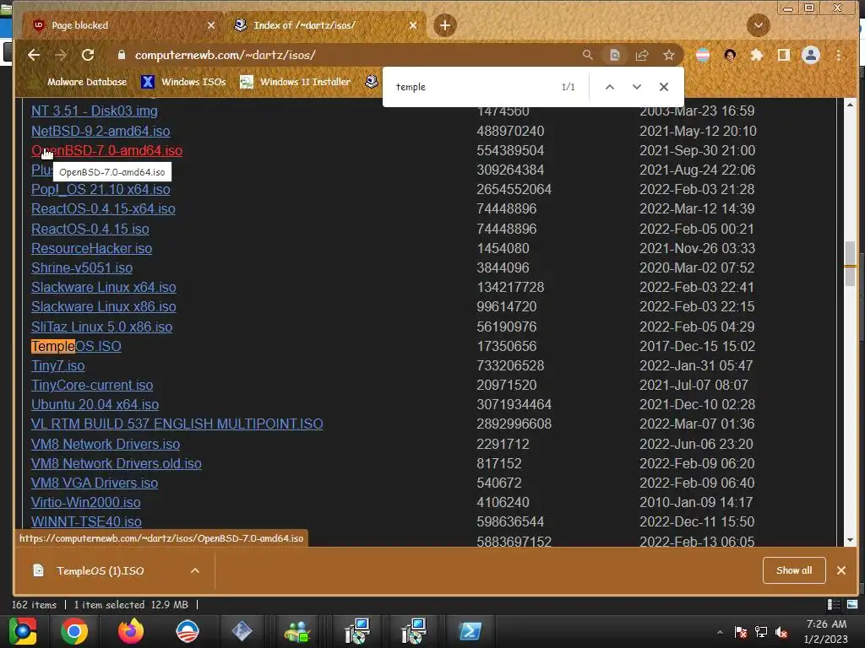Click the page's vertical scrollbar thumb
The width and height of the screenshot is (865, 648).
point(850,263)
